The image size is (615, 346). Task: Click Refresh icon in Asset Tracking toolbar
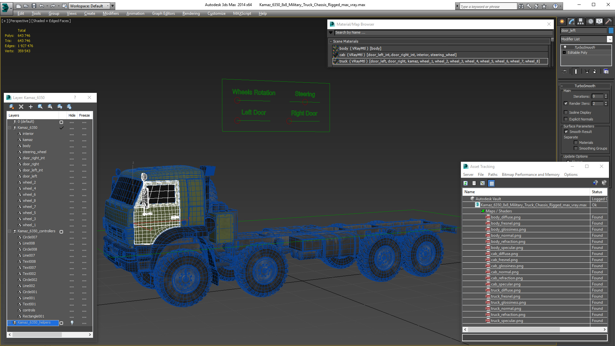pos(466,183)
